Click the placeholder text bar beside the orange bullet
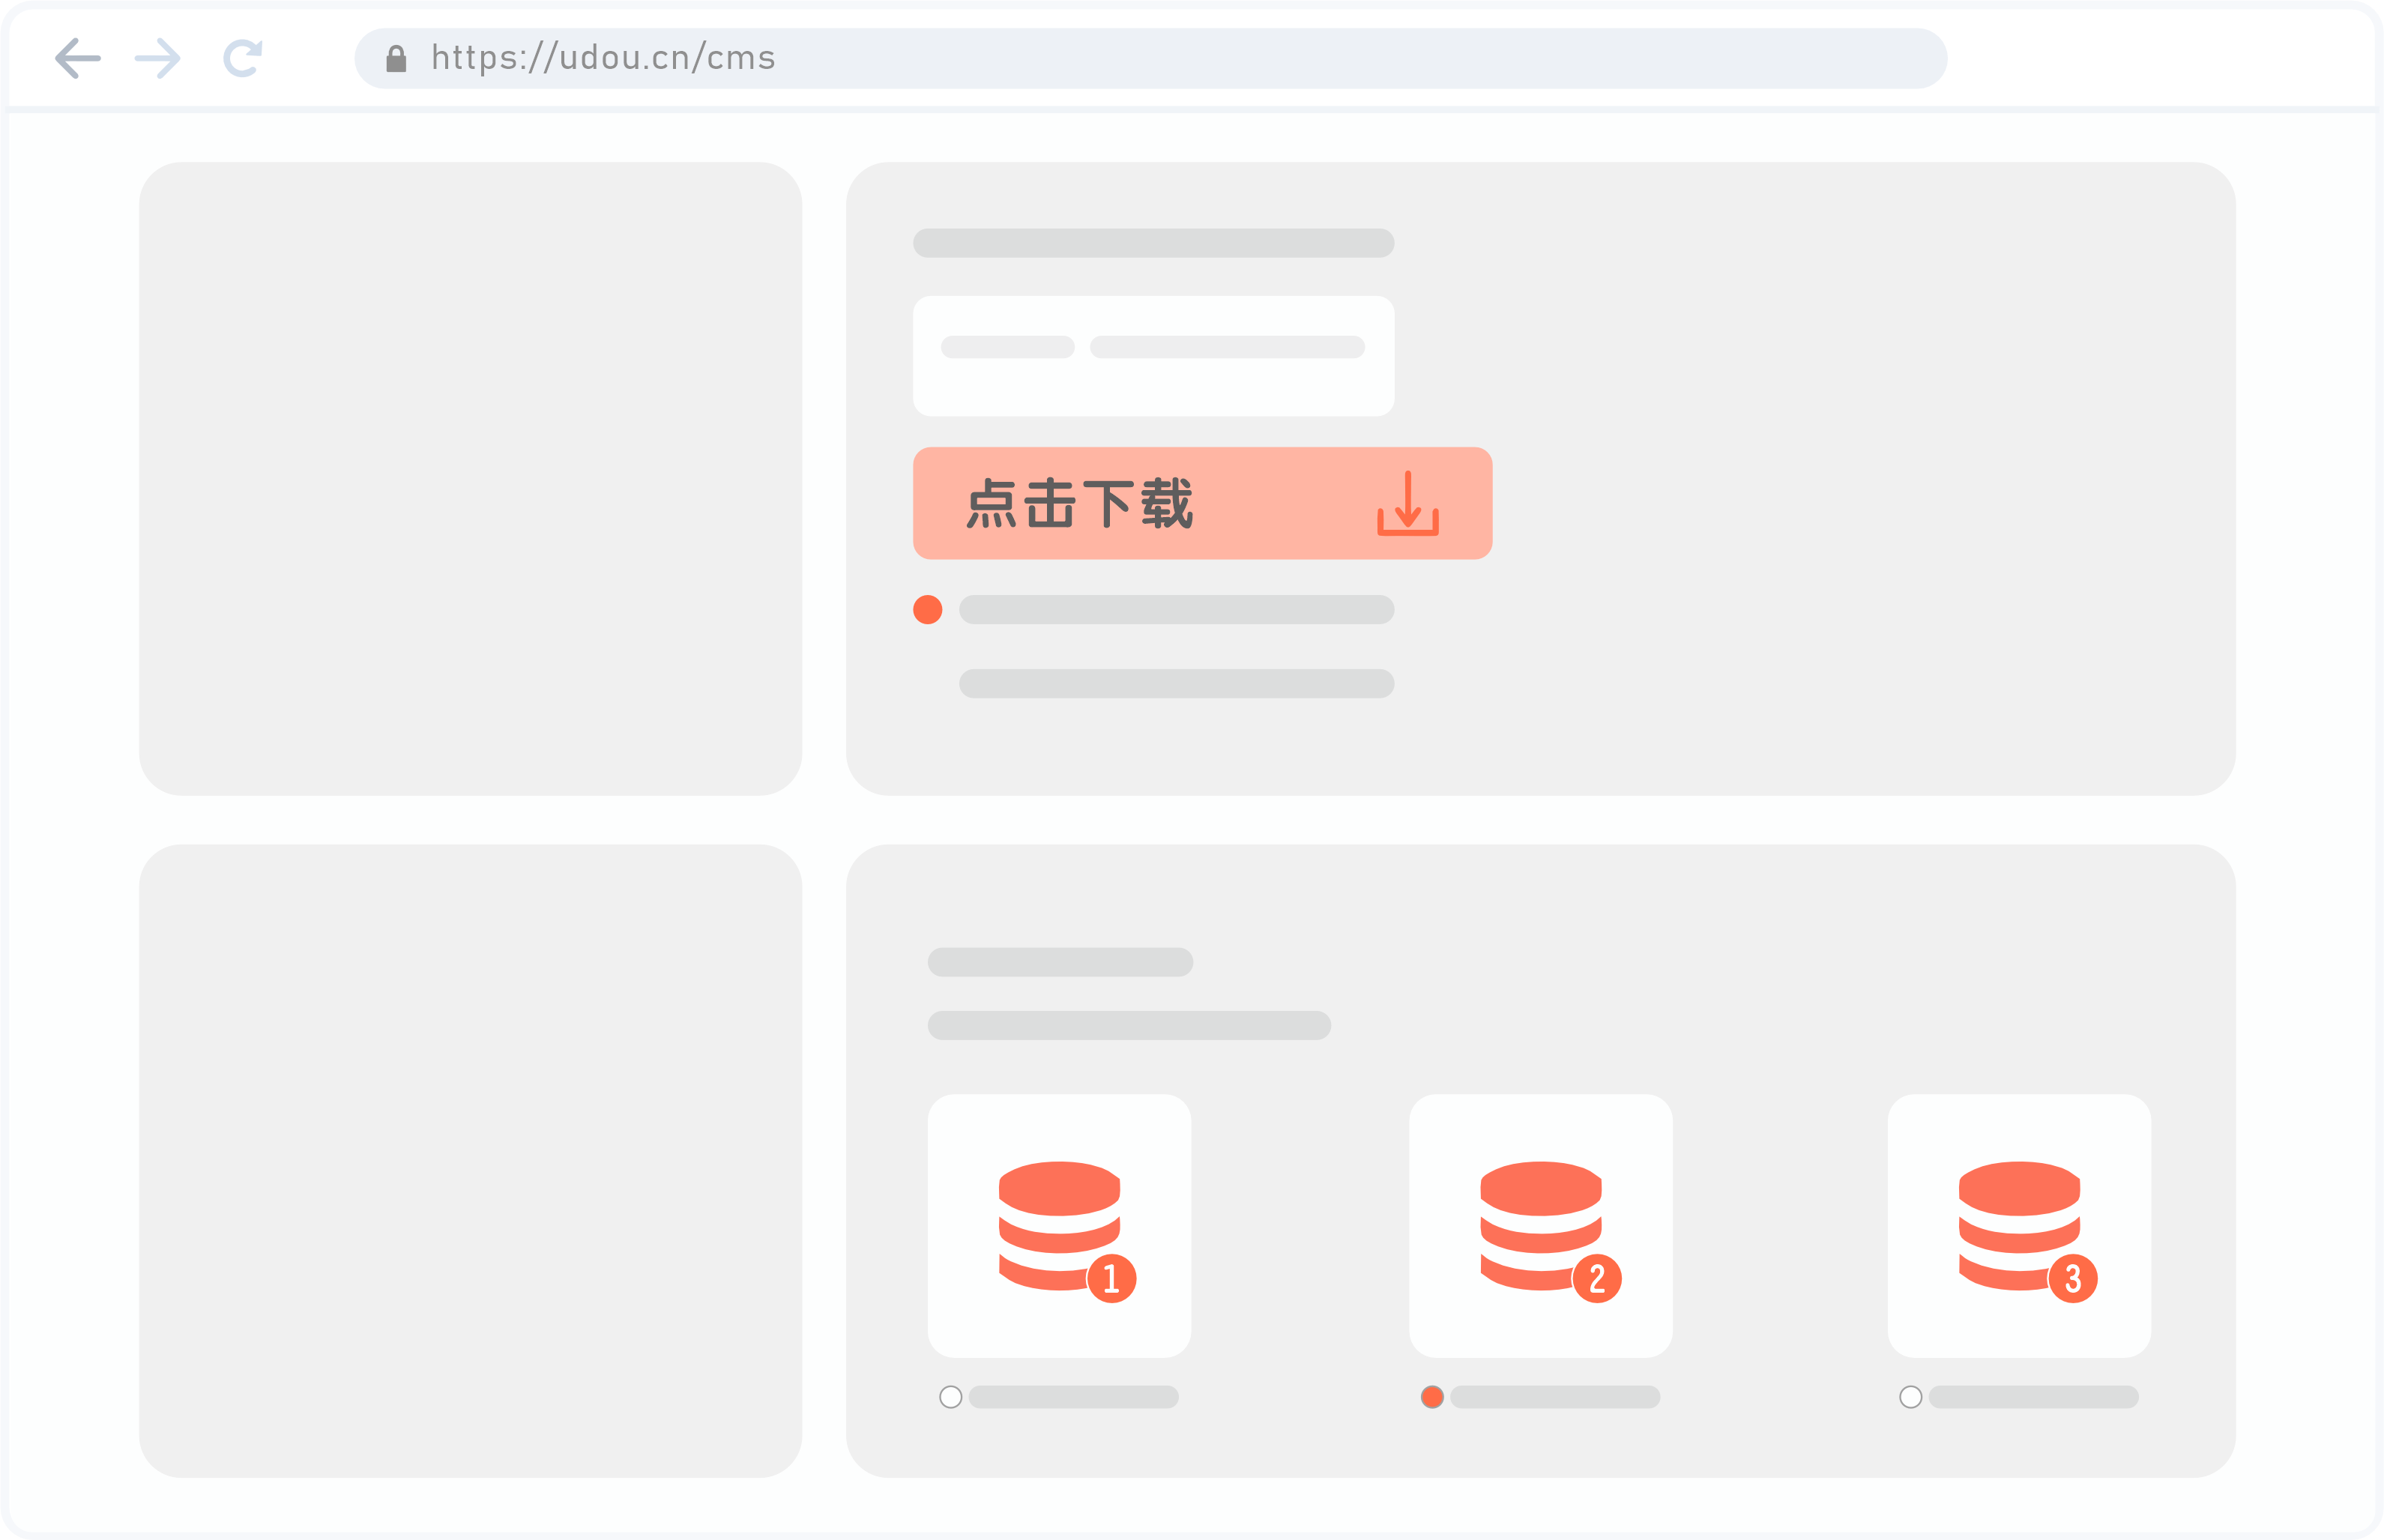The image size is (2384, 1540). (1176, 609)
